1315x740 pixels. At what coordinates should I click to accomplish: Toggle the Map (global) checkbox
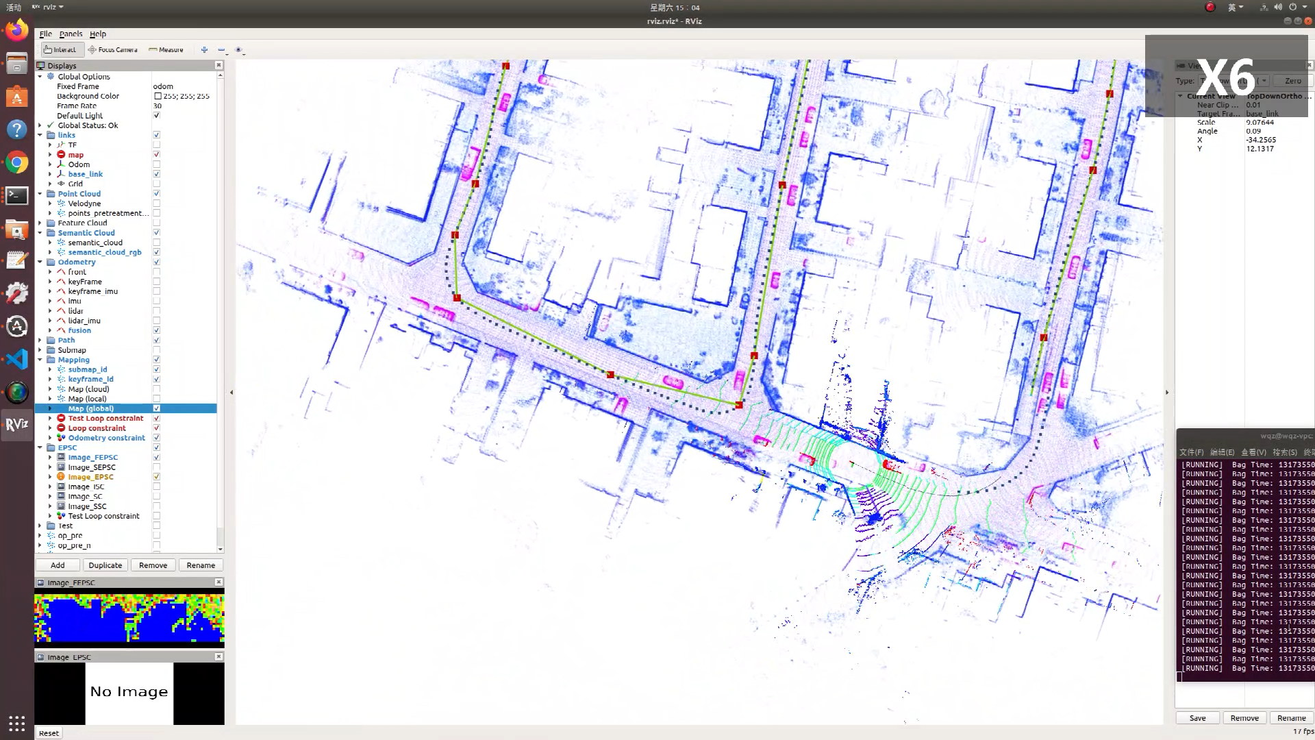[x=157, y=408]
